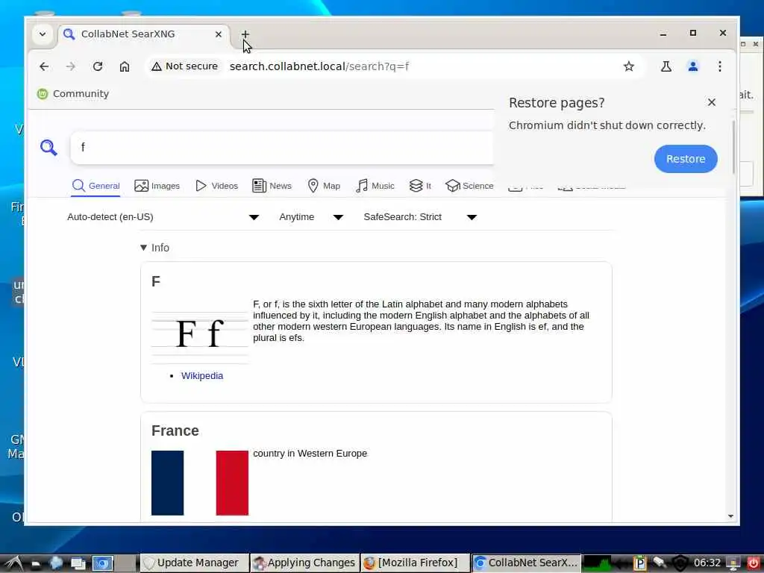764x573 pixels.
Task: Switch to the Science category tab
Action: coord(469,186)
